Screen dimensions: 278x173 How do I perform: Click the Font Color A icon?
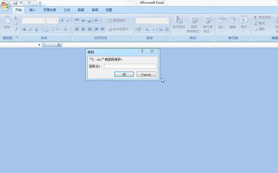point(66,29)
